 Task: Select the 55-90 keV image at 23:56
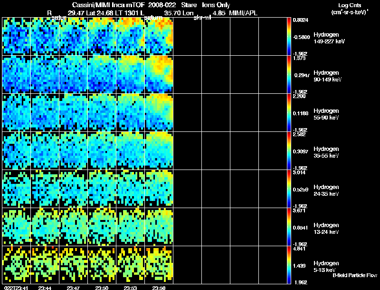pyautogui.click(x=159, y=113)
